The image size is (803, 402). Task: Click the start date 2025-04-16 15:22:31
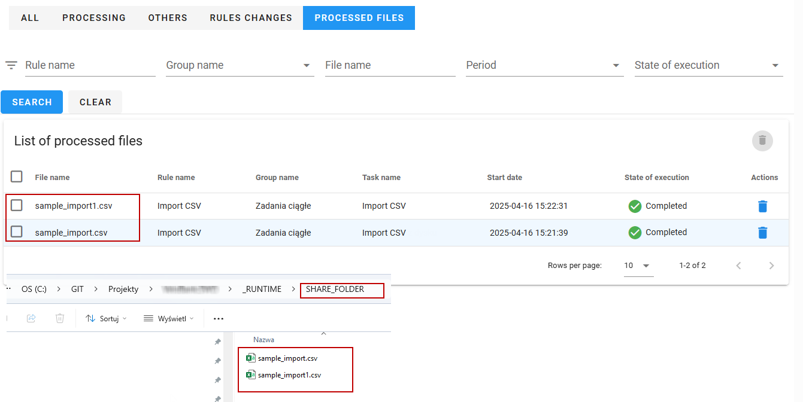pyautogui.click(x=529, y=206)
